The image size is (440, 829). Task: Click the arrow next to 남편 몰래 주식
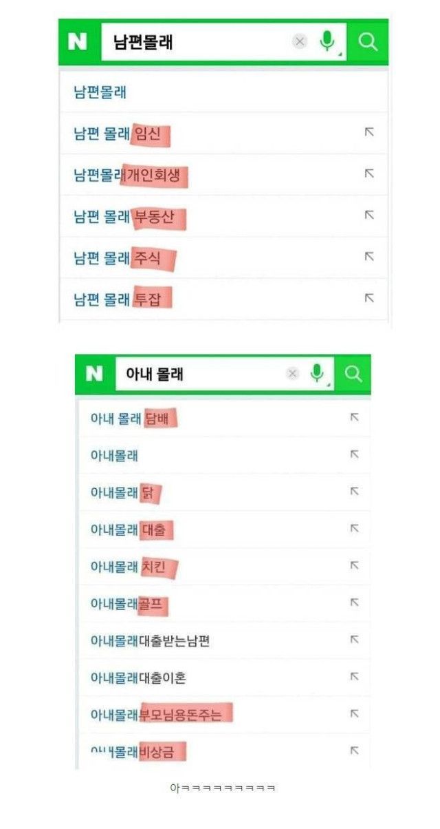coord(369,257)
